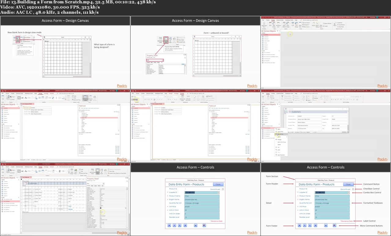Click Close button in unlabeled Controls slide form
Image resolution: width=391 pixels, height=236 pixels.
click(218, 184)
